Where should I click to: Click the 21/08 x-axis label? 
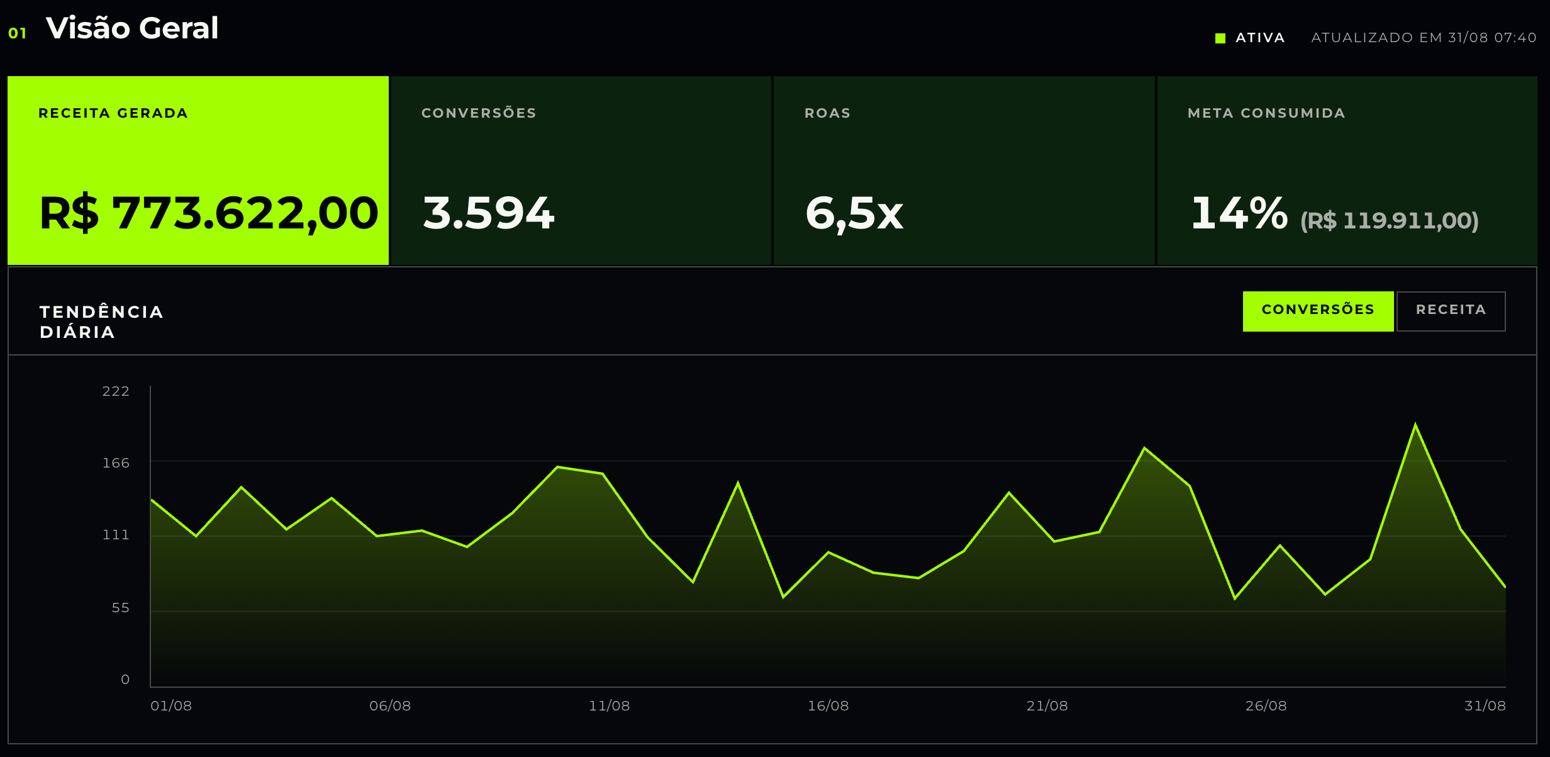[x=1047, y=706]
